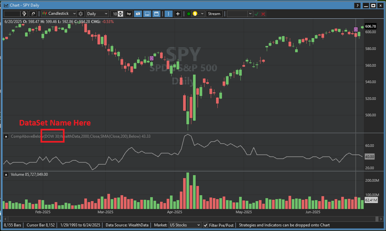
Task: Click the 62.41M volume value label
Action: click(371, 200)
